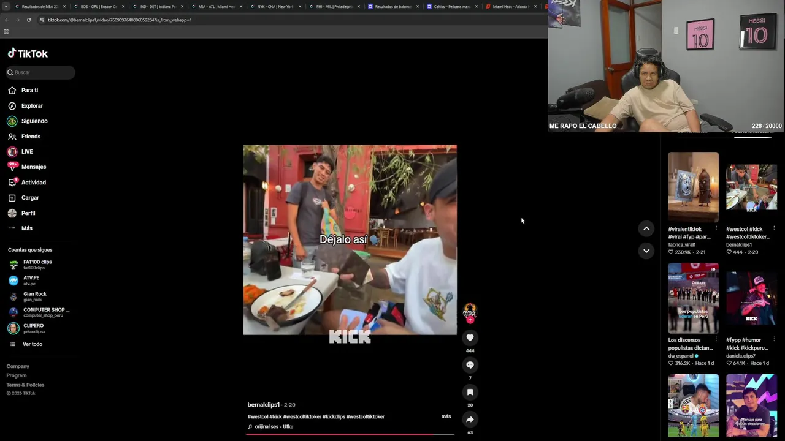The image size is (785, 441).
Task: Open options menu for #viralentiktok video
Action: (716, 228)
